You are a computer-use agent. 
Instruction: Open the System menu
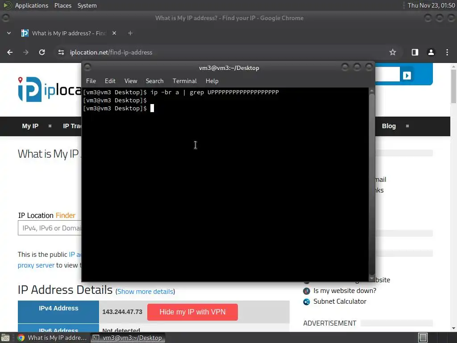[87, 5]
